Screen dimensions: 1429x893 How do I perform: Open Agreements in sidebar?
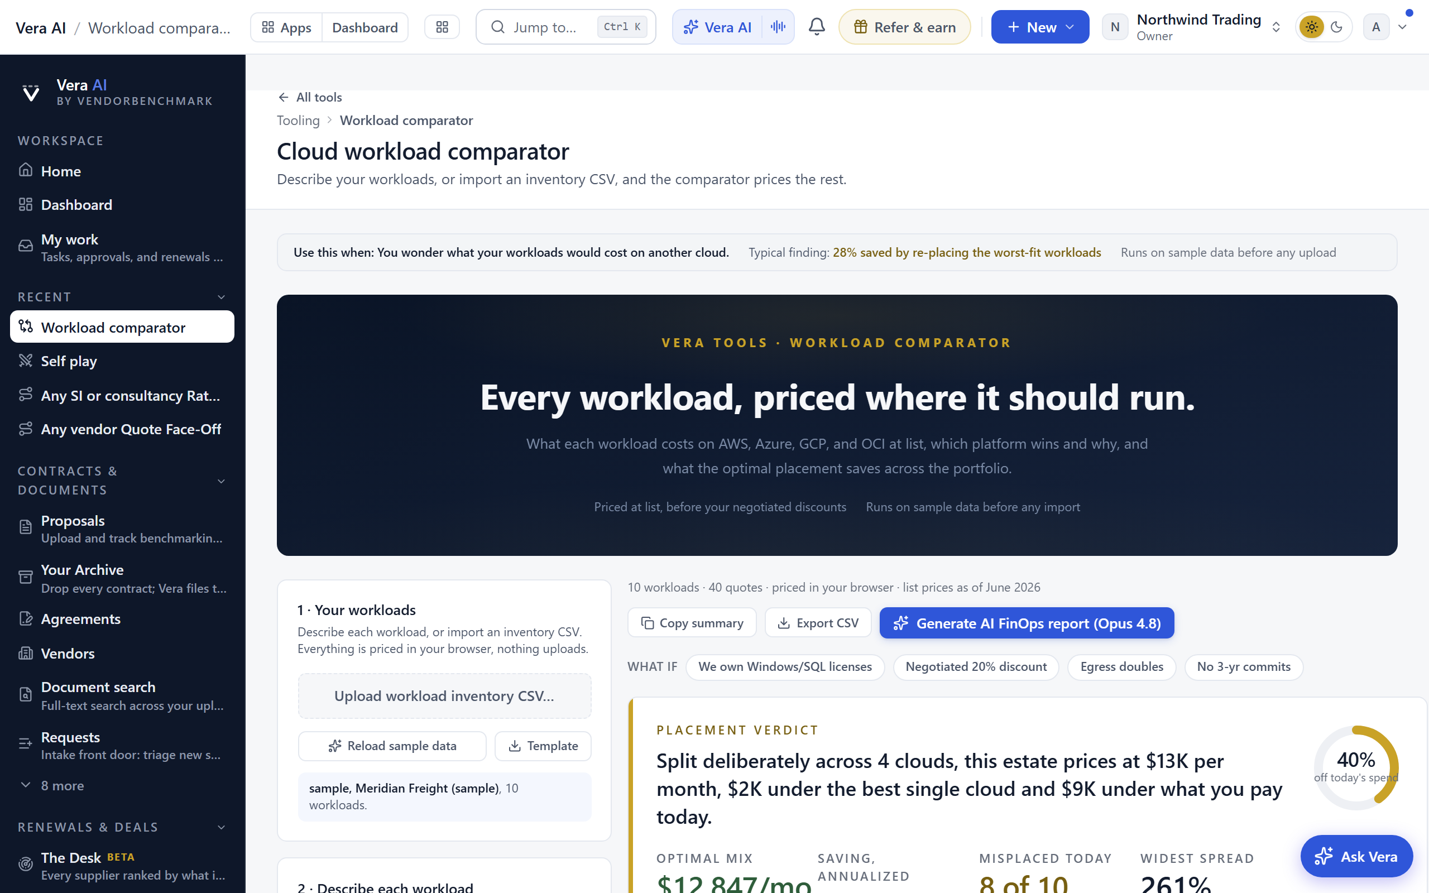122,619
